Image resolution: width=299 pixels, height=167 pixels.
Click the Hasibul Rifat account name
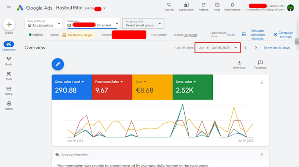pos(69,8)
